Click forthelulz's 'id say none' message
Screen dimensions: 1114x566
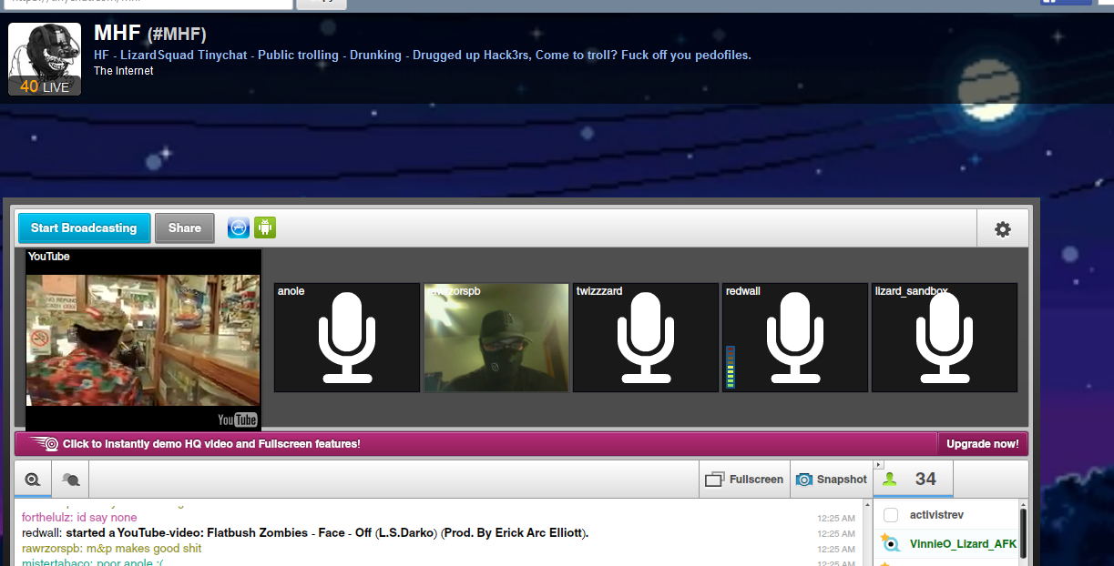tap(79, 518)
